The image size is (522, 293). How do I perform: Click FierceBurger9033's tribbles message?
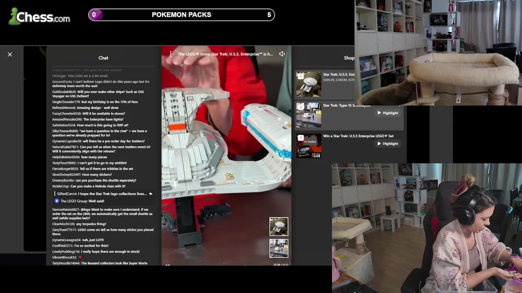tap(93, 168)
